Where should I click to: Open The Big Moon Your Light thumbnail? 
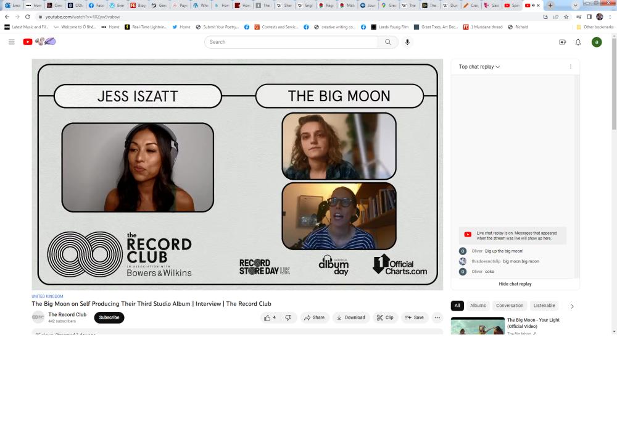(478, 325)
